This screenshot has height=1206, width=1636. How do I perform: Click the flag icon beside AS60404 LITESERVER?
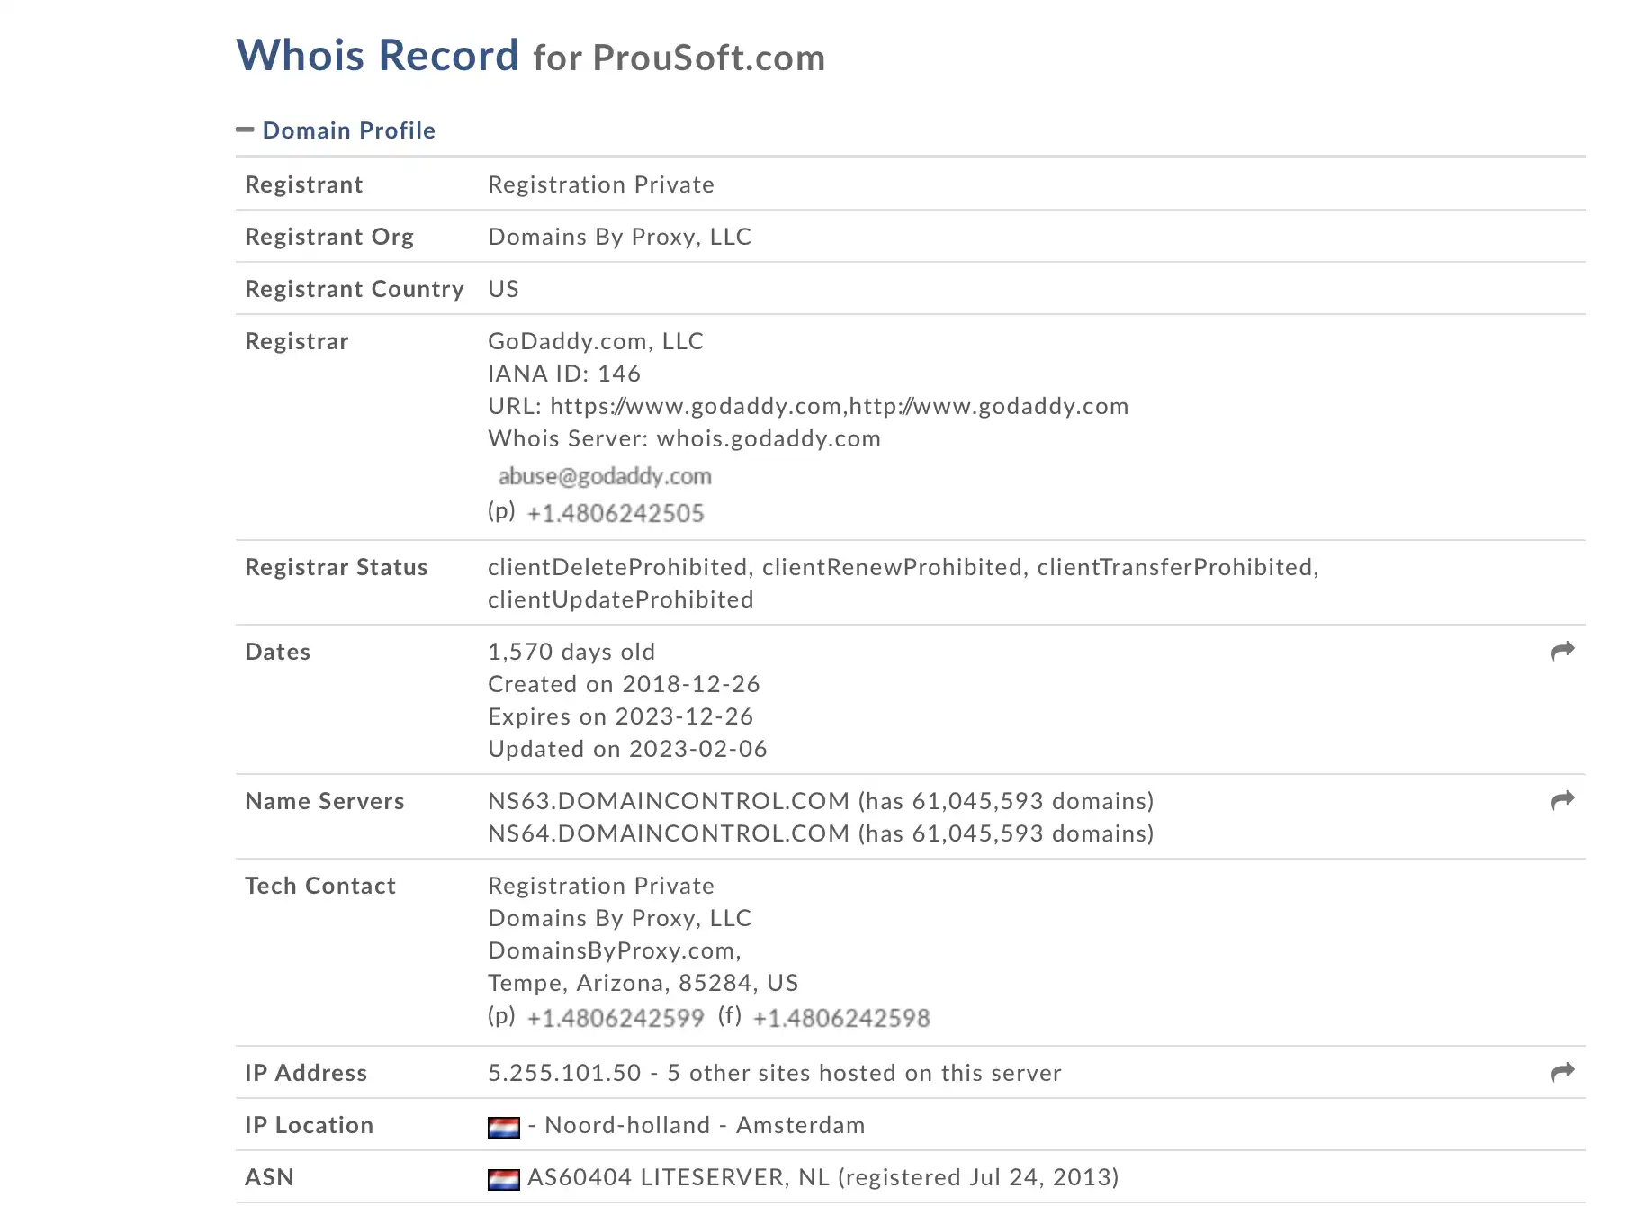[504, 1179]
